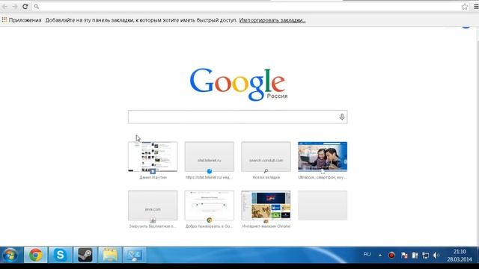This screenshot has height=269, width=479.
Task: Start voice search with the microphone icon
Action: (x=342, y=117)
